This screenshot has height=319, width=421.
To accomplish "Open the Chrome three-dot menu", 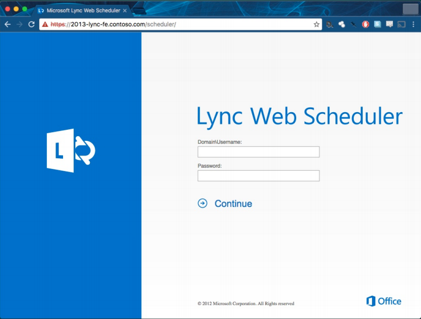I will click(x=413, y=25).
